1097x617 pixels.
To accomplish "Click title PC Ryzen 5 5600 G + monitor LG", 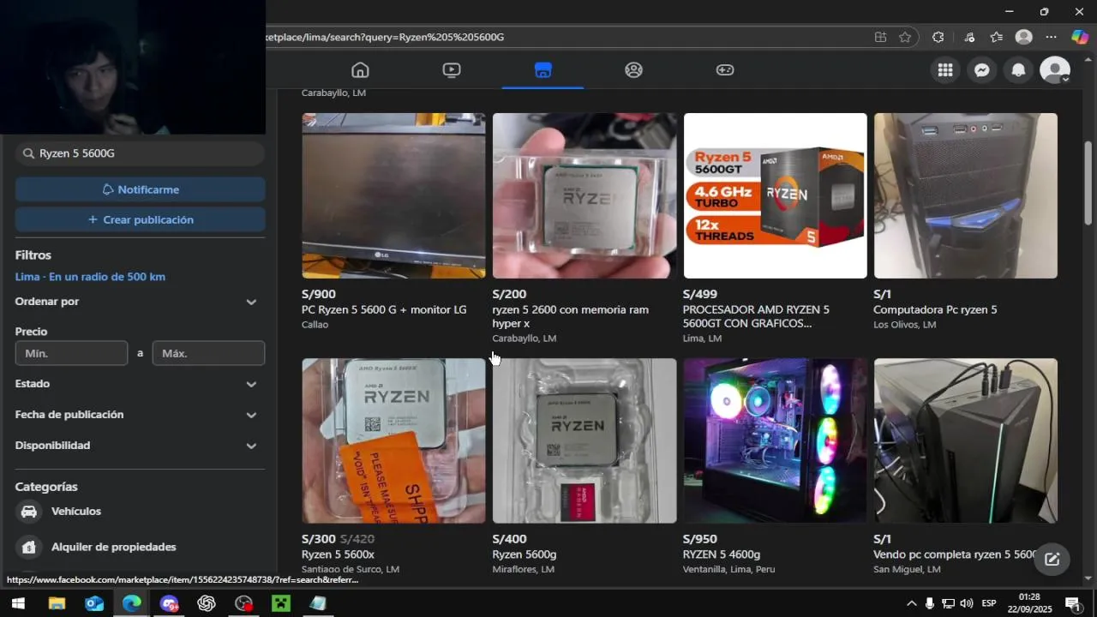I will (384, 310).
